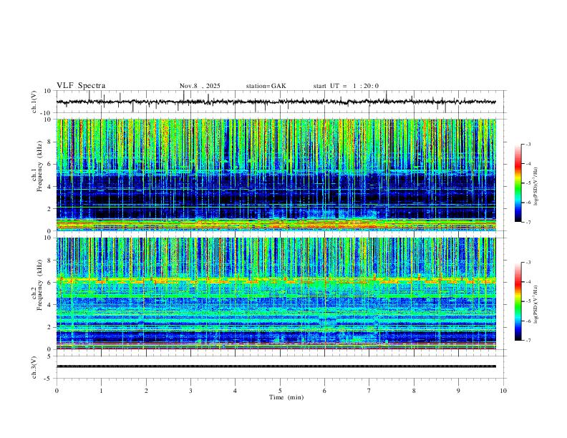
Task: Click the ch.2 Frequency (kHz) axis label
Action: point(37,285)
